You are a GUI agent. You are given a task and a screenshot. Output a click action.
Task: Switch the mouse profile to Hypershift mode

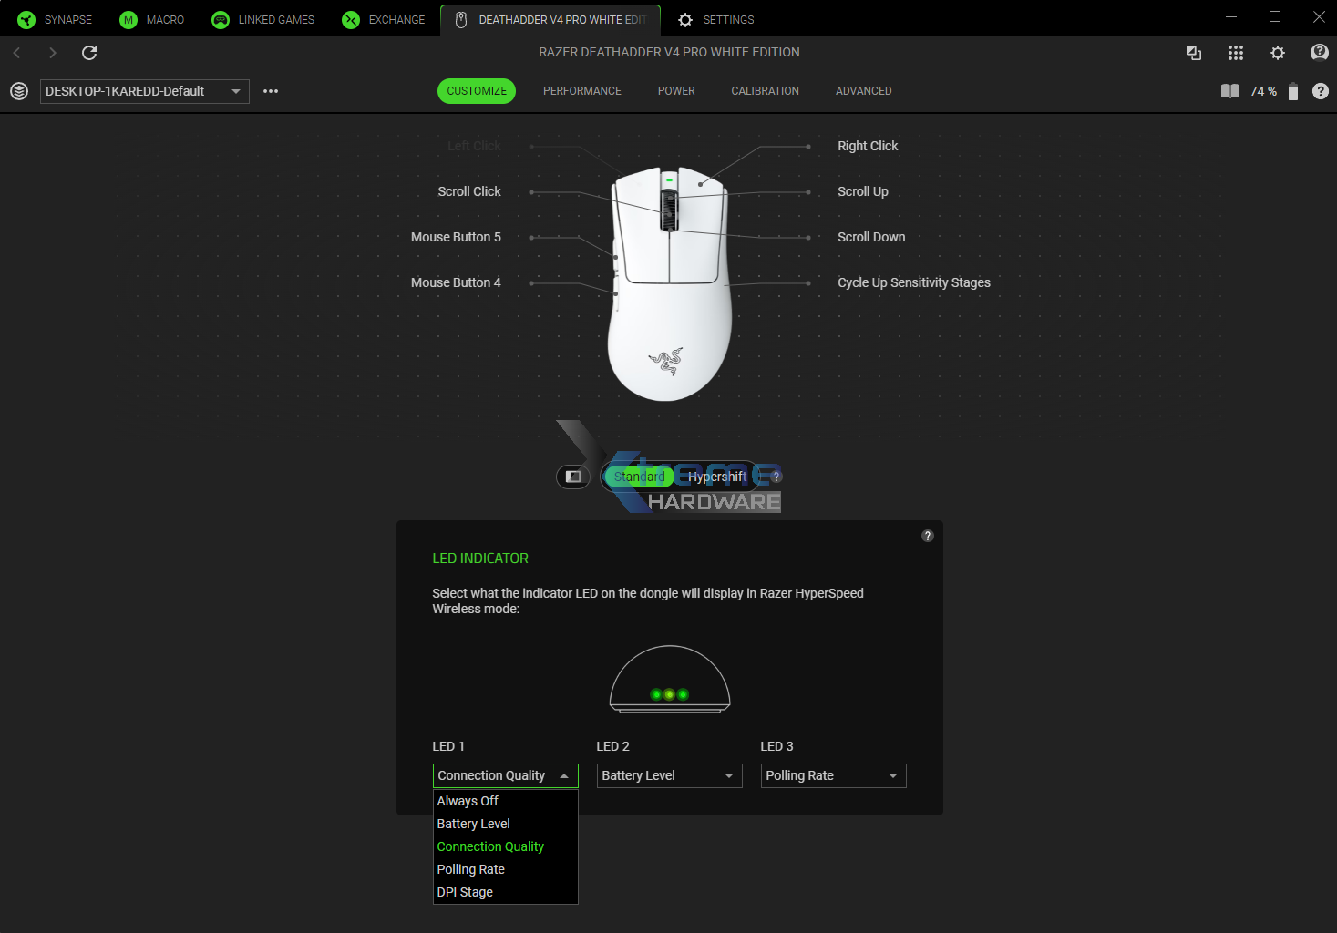(716, 477)
